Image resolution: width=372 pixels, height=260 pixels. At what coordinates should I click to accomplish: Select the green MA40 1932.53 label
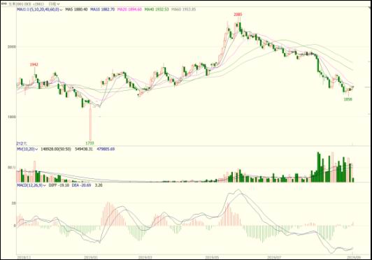tap(157, 10)
